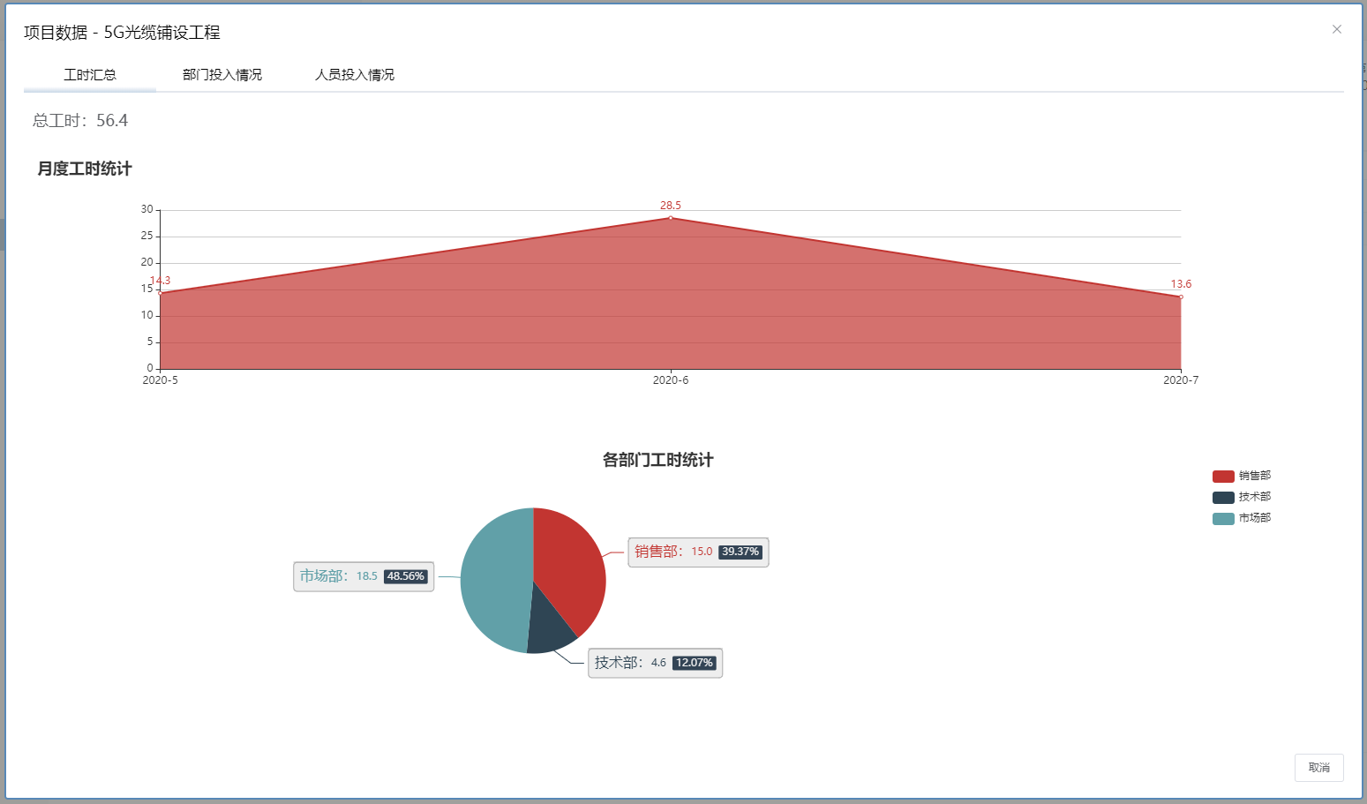Click the 2020-6 axis label
The image size is (1367, 804).
tap(671, 380)
